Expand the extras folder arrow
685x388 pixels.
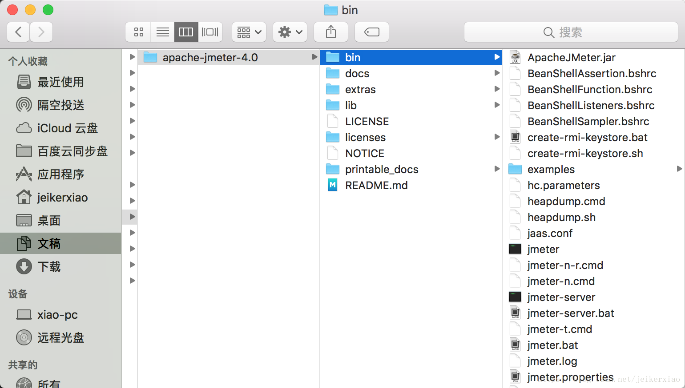pyautogui.click(x=497, y=89)
